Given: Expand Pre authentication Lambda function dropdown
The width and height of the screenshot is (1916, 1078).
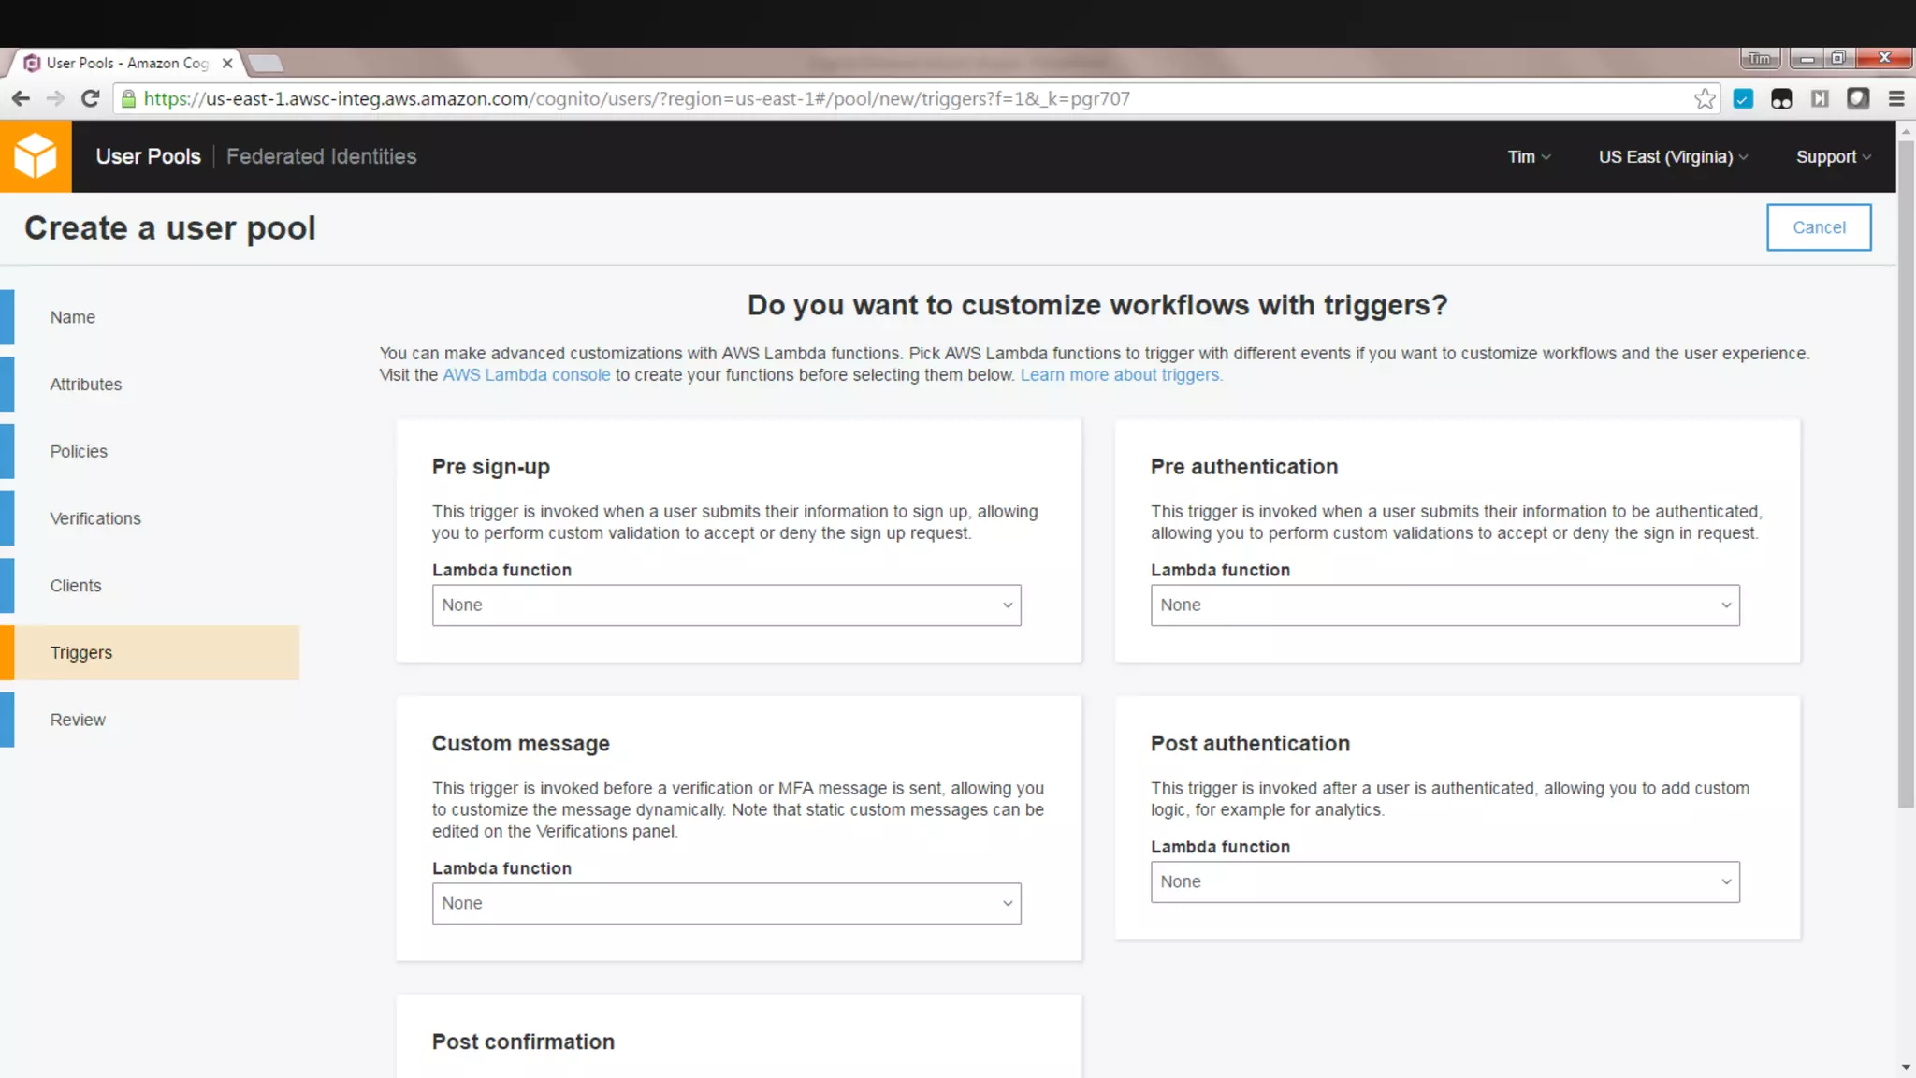Looking at the screenshot, I should tap(1444, 605).
